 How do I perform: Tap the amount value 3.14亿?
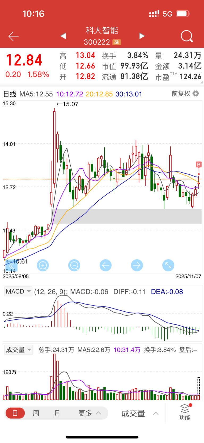[x=190, y=66]
